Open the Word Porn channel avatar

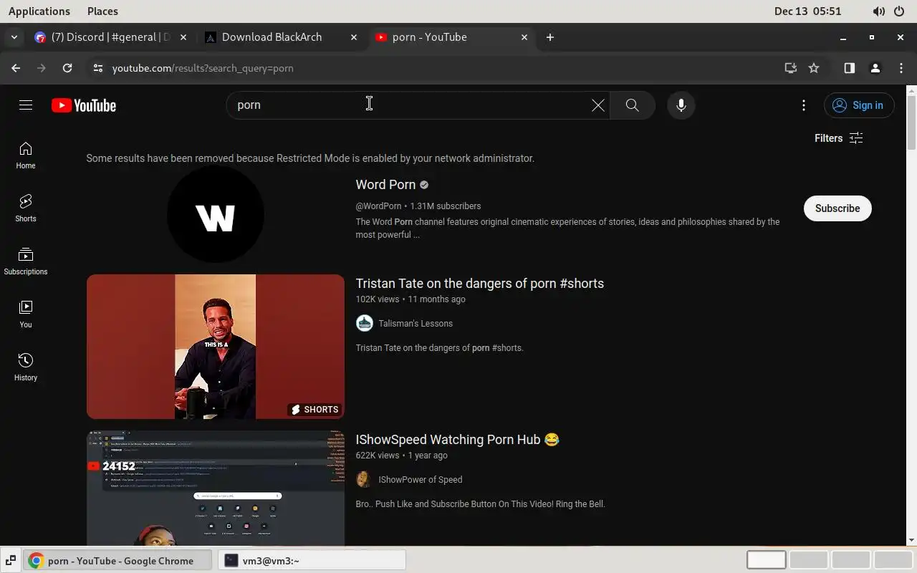[x=216, y=215]
